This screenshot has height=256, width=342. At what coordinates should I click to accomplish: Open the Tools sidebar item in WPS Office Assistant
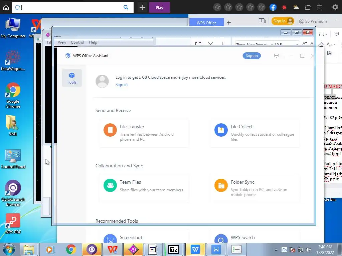[x=72, y=78]
